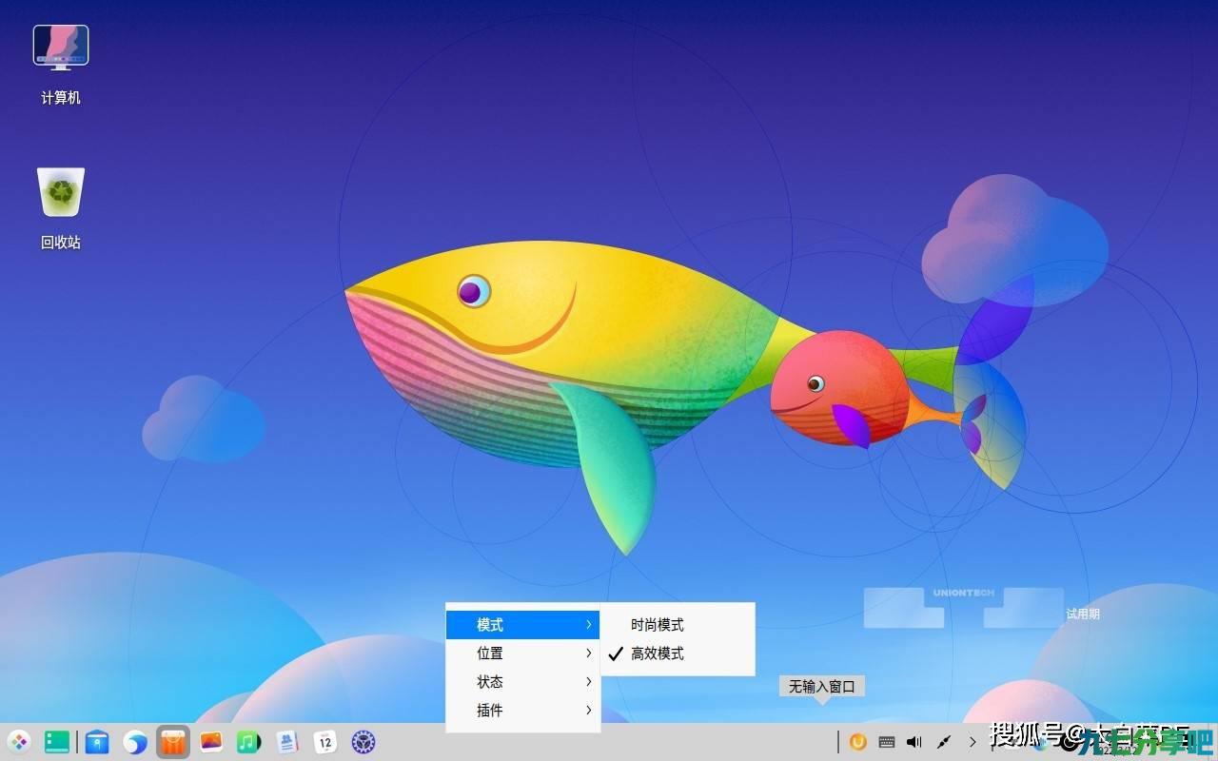This screenshot has height=761, width=1218.
Task: Select the 回收站 recycle bin icon
Action: click(61, 208)
